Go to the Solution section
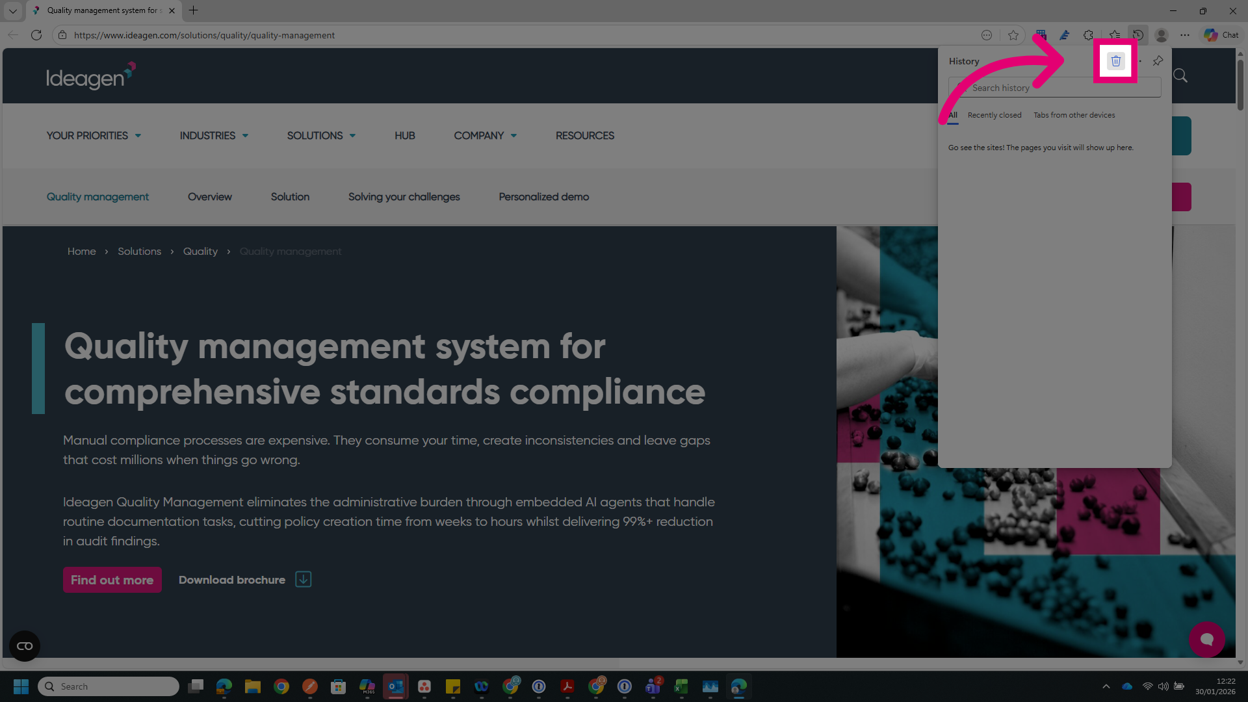Screen dimensions: 1248x702 290,196
